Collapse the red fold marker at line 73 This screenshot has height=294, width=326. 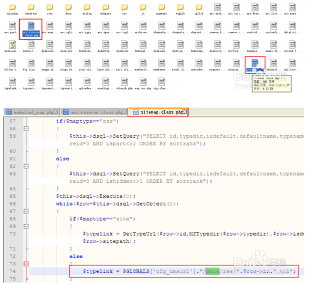26,264
